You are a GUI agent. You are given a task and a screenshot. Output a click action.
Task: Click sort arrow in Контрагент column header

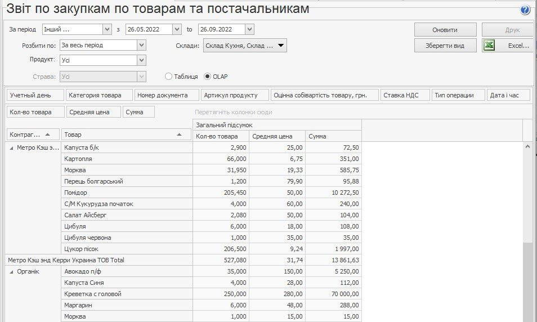[47, 135]
